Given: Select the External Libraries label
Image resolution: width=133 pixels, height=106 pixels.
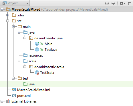Looking at the screenshot, I should coord(24,101).
